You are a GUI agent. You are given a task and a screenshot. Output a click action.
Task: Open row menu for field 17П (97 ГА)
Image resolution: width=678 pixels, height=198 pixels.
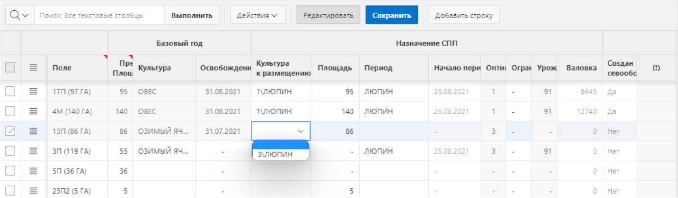click(x=33, y=91)
